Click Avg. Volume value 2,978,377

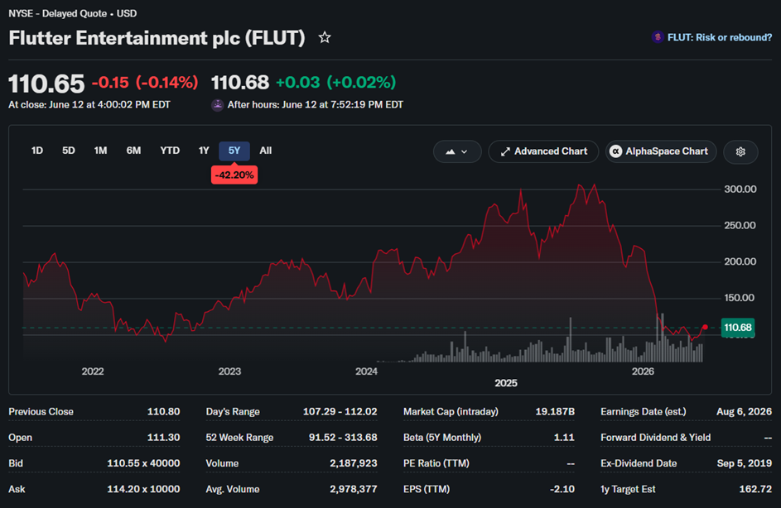354,490
